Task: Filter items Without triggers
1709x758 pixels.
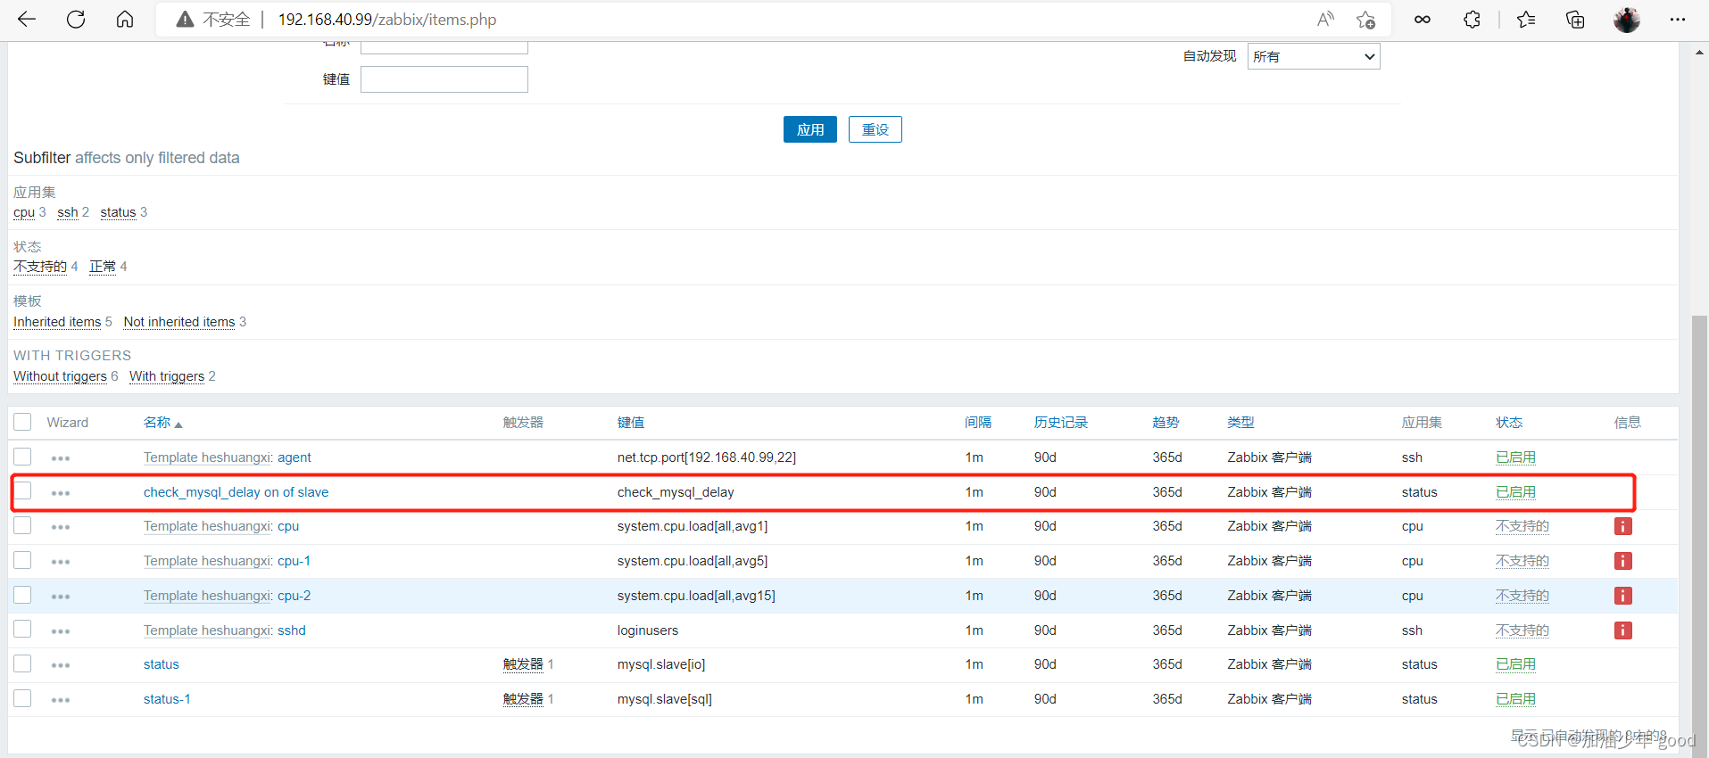Action: coord(60,376)
